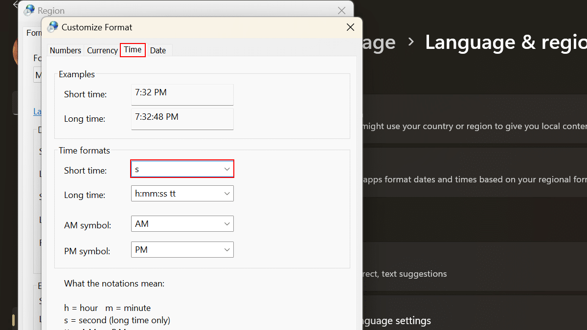The height and width of the screenshot is (330, 587).
Task: Close the Customize Format dialog
Action: (350, 27)
